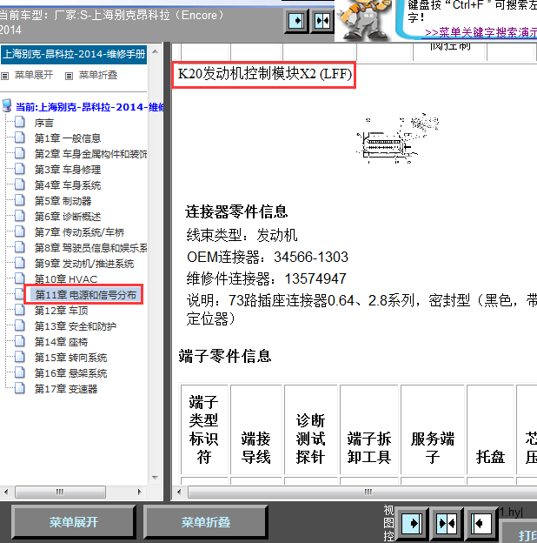Open 第12章 车顶
This screenshot has height=543, width=537.
(61, 311)
